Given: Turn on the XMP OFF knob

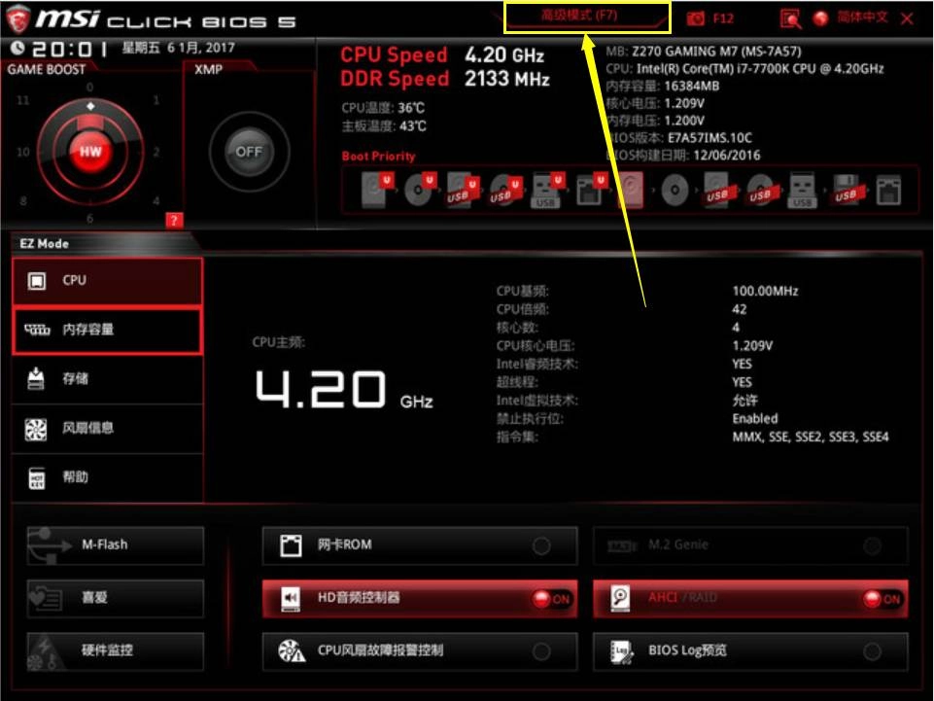Looking at the screenshot, I should click(x=249, y=152).
